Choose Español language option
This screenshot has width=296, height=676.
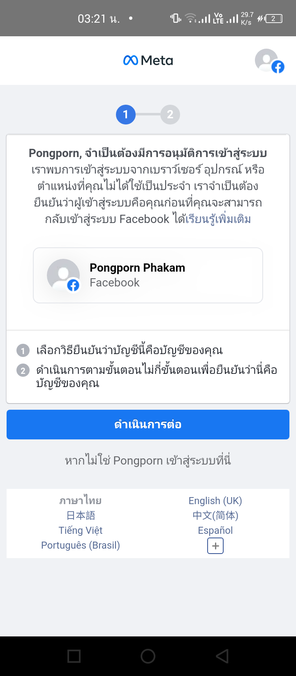[215, 530]
